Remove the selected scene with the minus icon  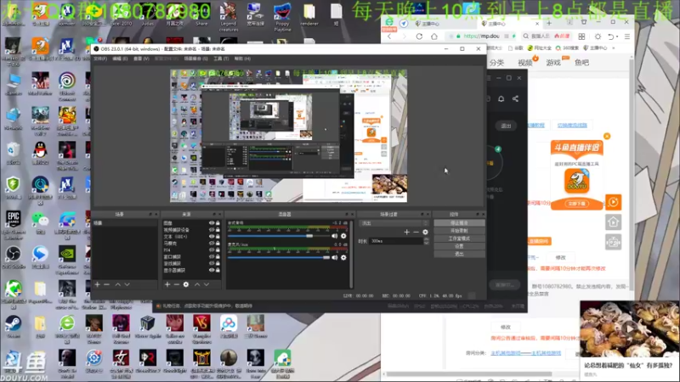pyautogui.click(x=107, y=284)
